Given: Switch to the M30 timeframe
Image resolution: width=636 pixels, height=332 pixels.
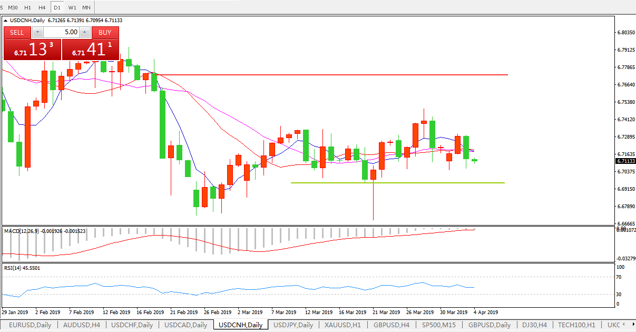Looking at the screenshot, I should (14, 7).
